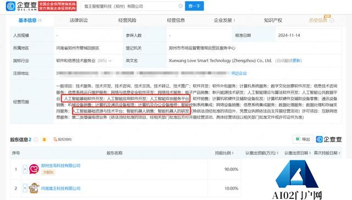
Task: Click the 股东名称 column header
Action: (x=114, y=153)
